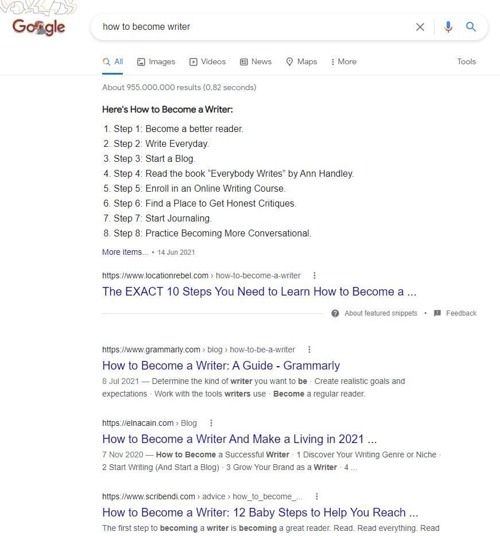This screenshot has height=536, width=500.
Task: Click inside the search query field
Action: pyautogui.click(x=253, y=26)
